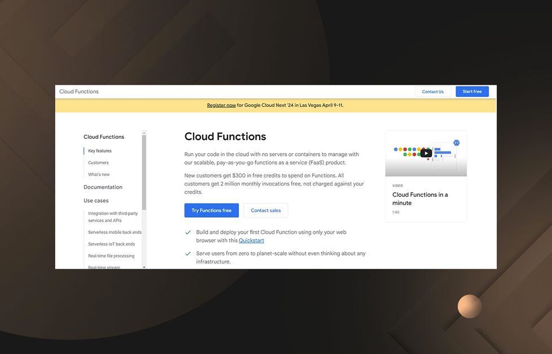Viewport: 552px width, 354px height.
Task: Open What's new in sidebar
Action: [x=99, y=175]
